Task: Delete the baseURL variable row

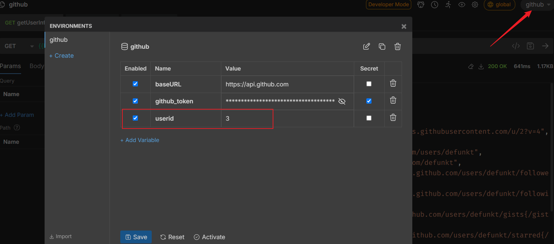Action: [393, 83]
